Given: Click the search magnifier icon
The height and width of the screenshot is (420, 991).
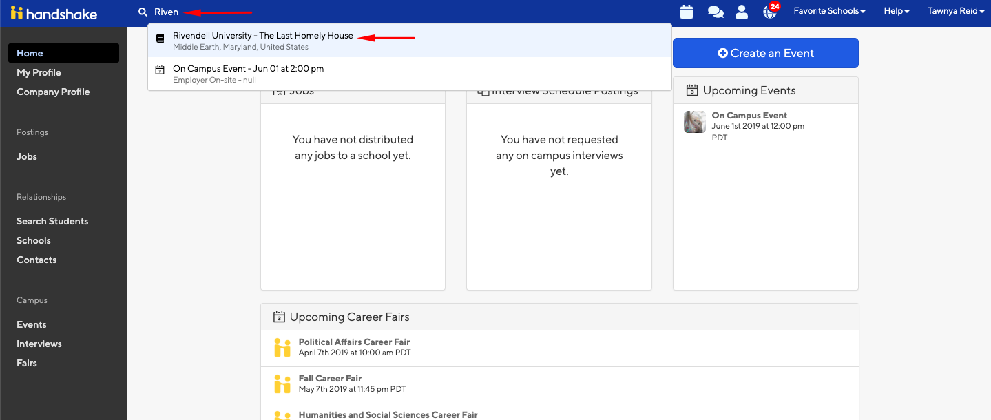Looking at the screenshot, I should coord(143,12).
